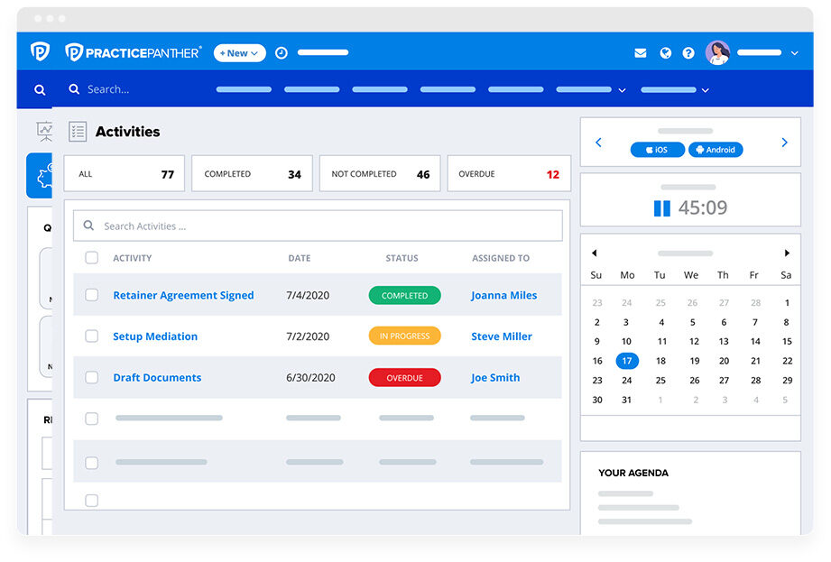
Task: Open Steve Miller assignee link
Action: point(502,336)
